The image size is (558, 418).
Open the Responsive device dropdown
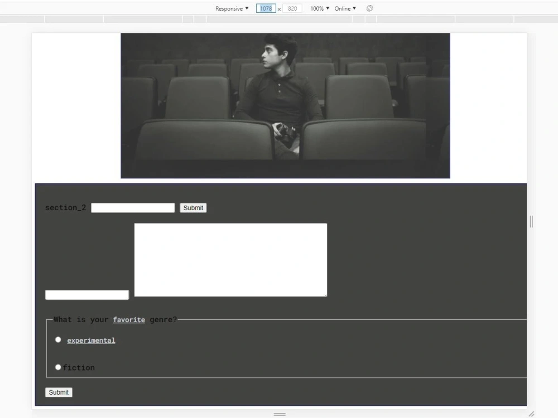(232, 8)
